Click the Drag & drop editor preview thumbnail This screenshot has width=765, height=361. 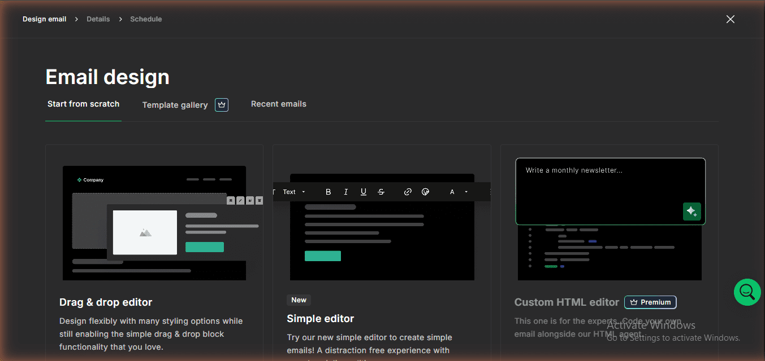pyautogui.click(x=154, y=223)
